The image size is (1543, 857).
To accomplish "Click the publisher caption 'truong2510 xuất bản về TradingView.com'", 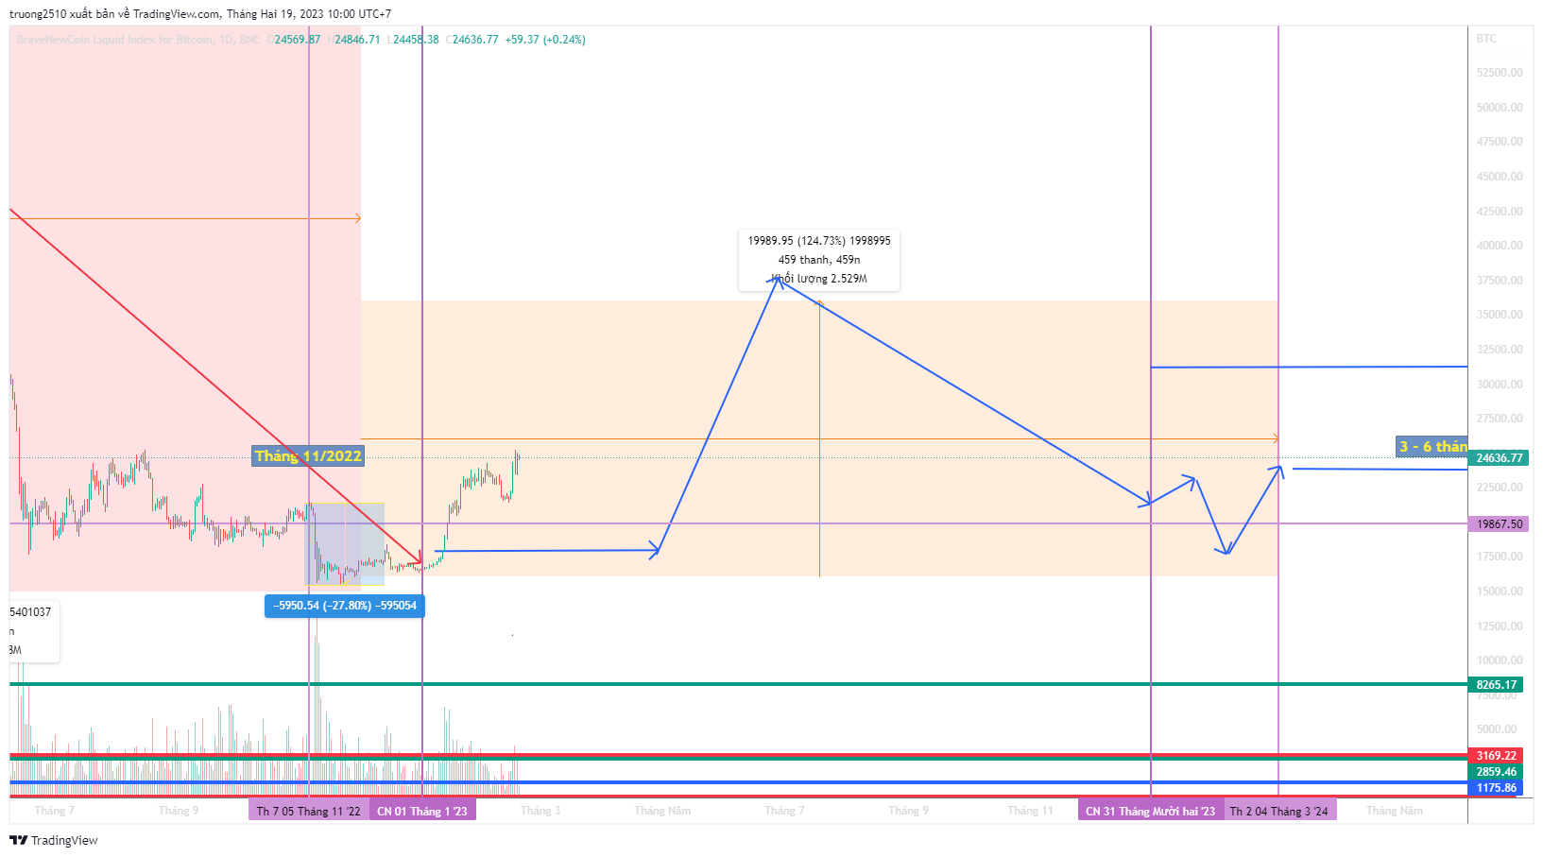I will pyautogui.click(x=115, y=14).
